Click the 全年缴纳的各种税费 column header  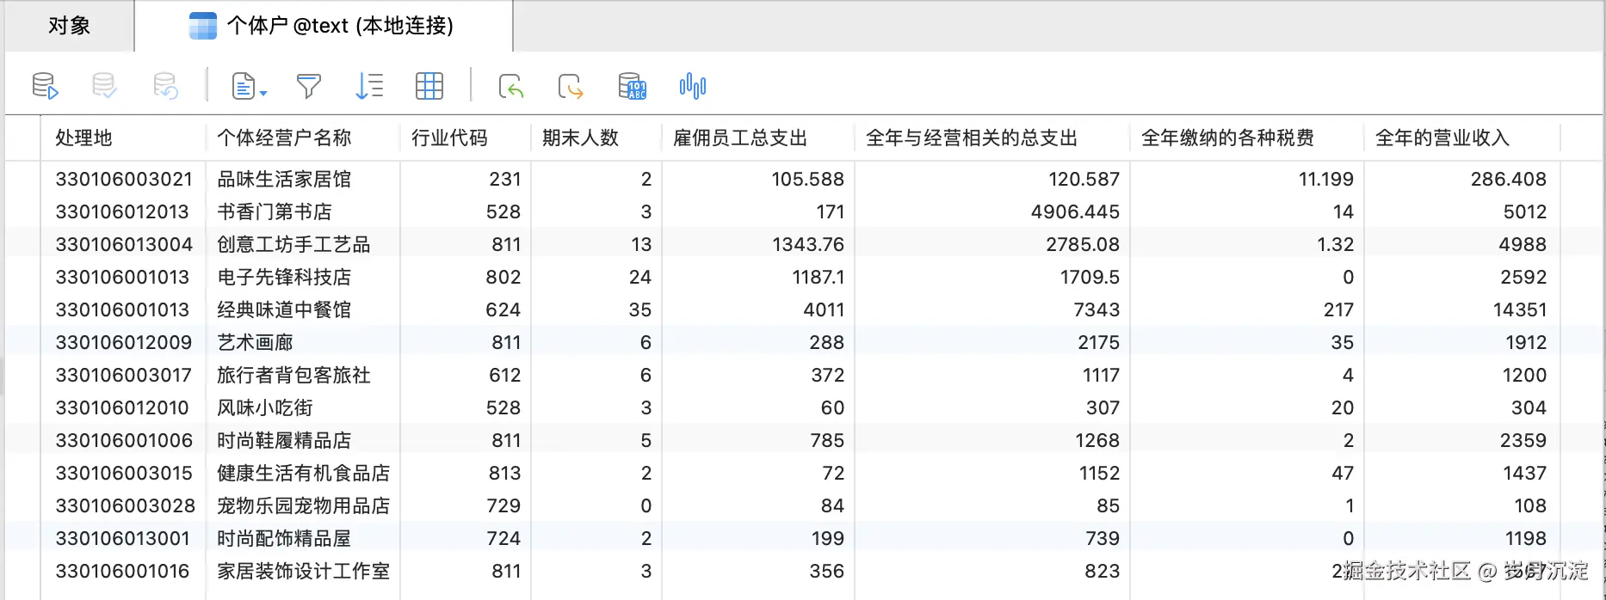(x=1227, y=138)
